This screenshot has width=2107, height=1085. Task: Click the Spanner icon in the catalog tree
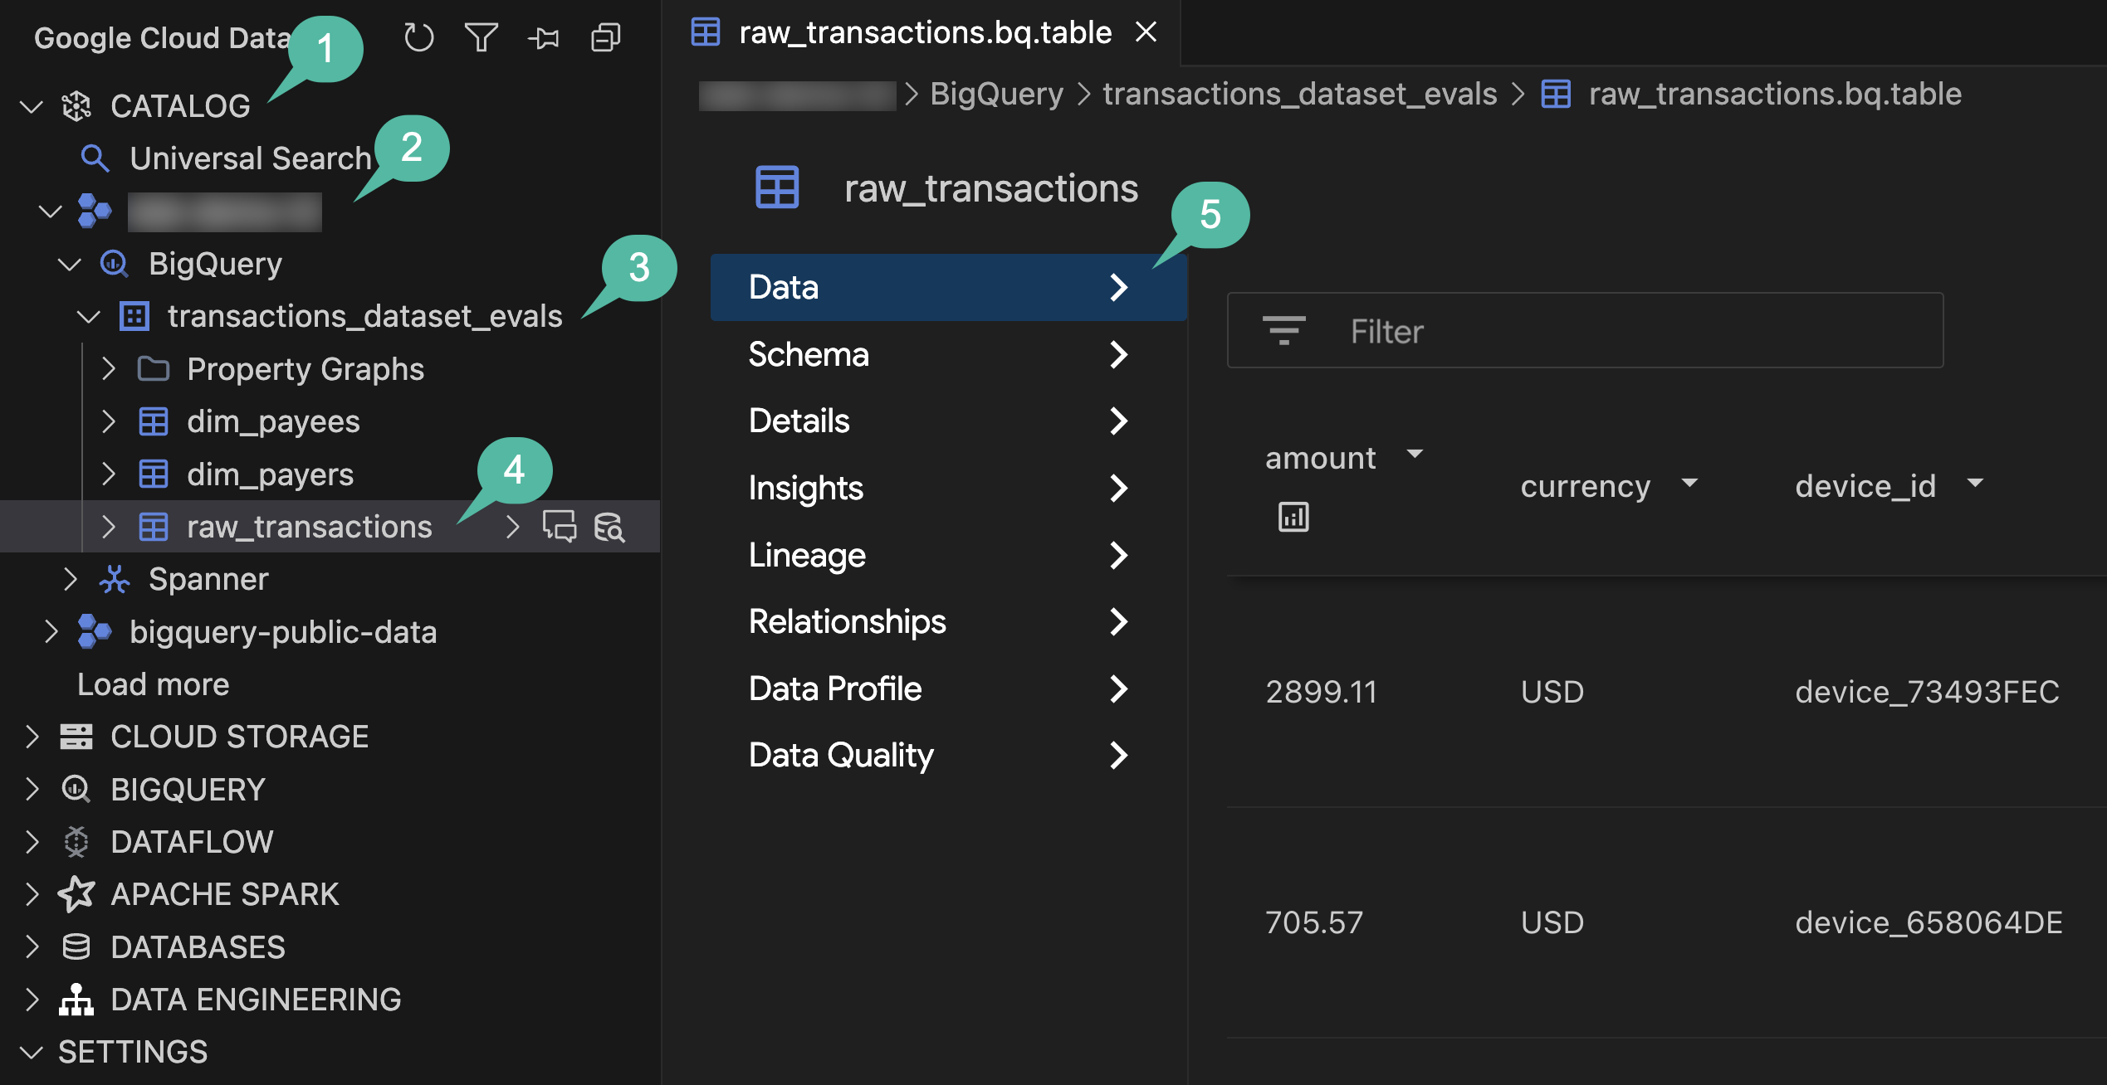114,579
